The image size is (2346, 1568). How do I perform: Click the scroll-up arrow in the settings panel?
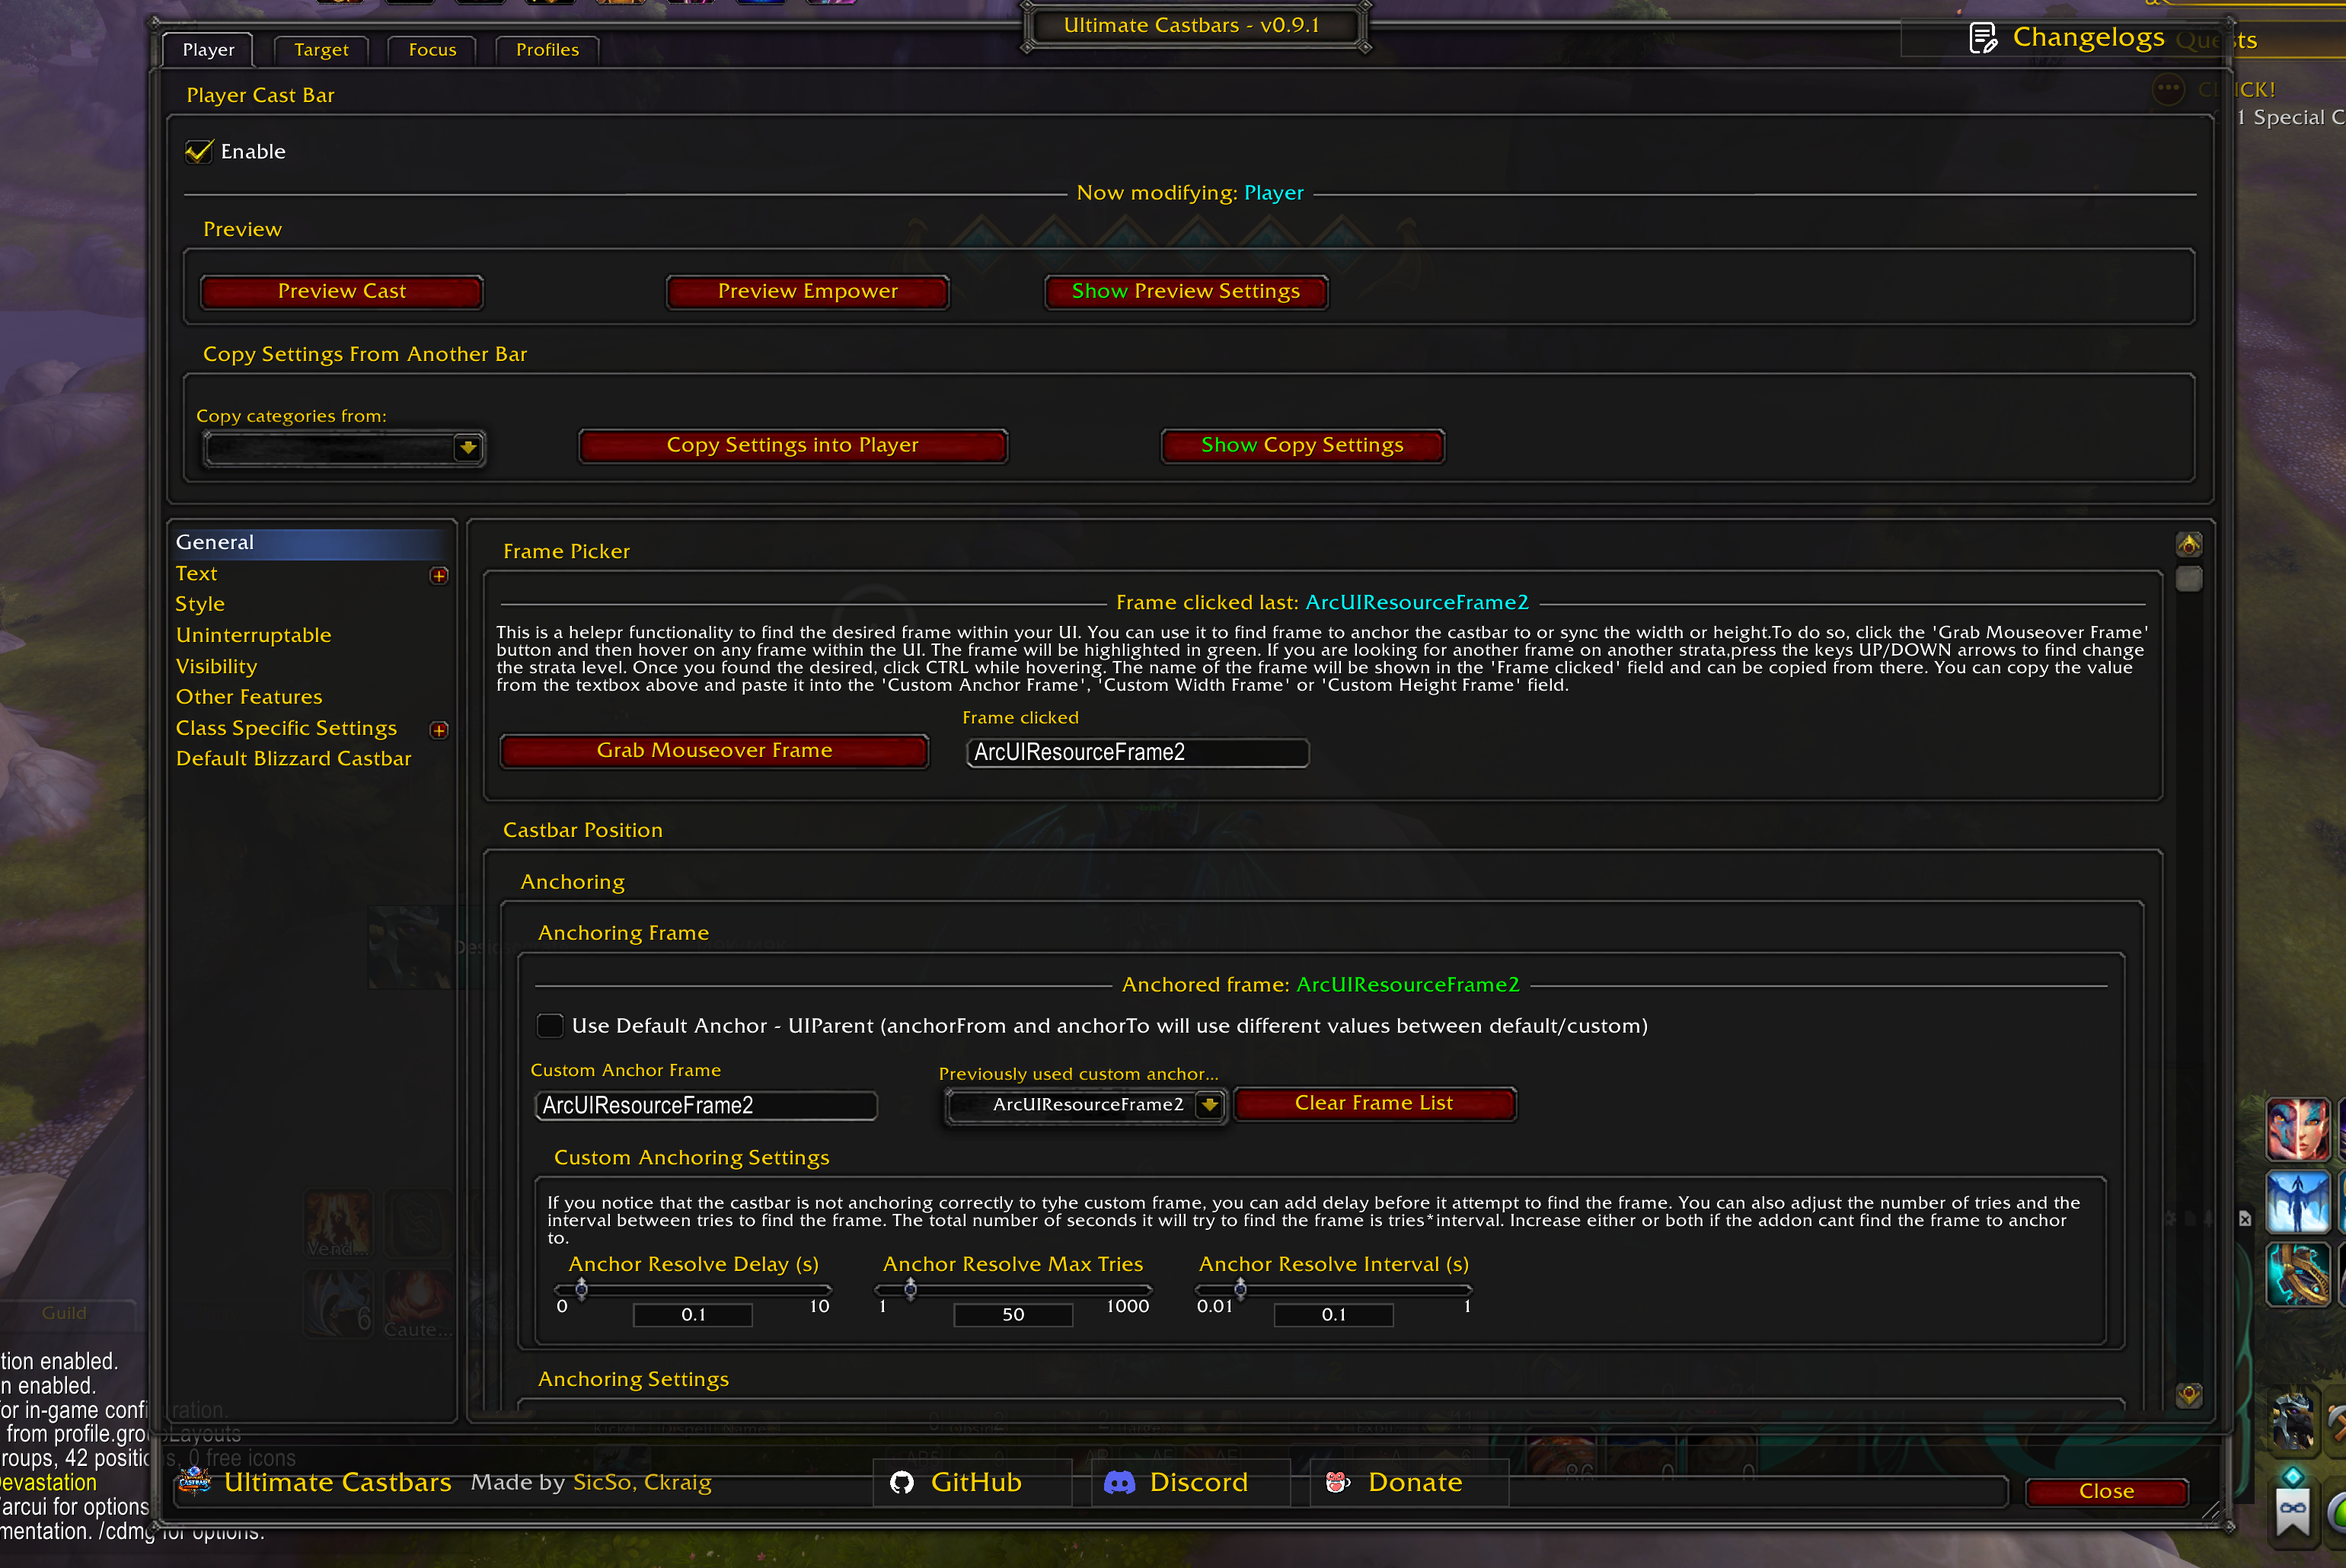2188,544
